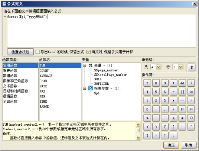
Task: Open the 行 row dropdown
Action: click(180, 67)
